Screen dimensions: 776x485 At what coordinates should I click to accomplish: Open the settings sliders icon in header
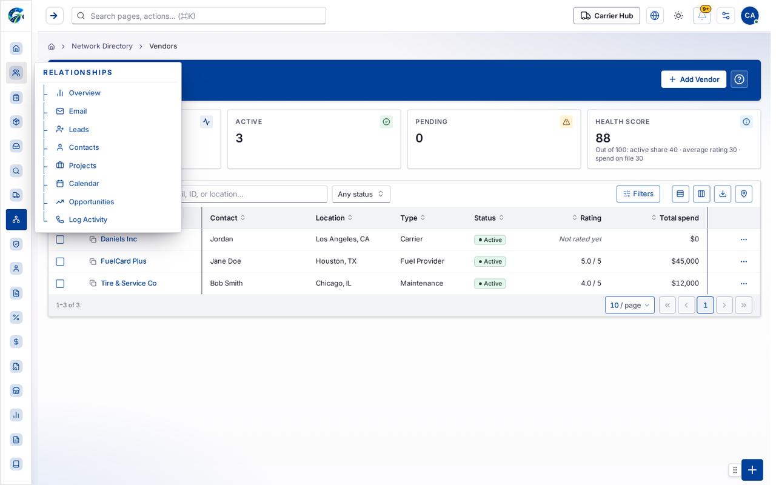click(726, 16)
